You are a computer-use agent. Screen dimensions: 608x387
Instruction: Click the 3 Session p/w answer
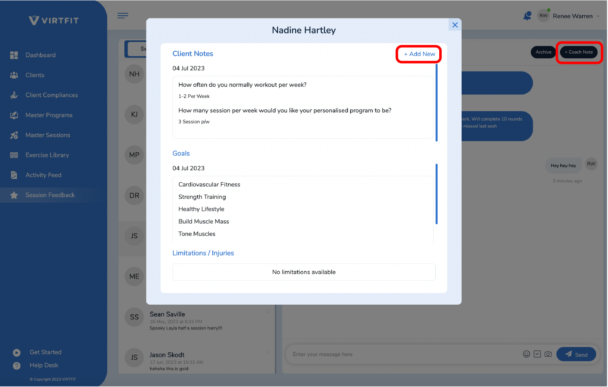pos(194,122)
